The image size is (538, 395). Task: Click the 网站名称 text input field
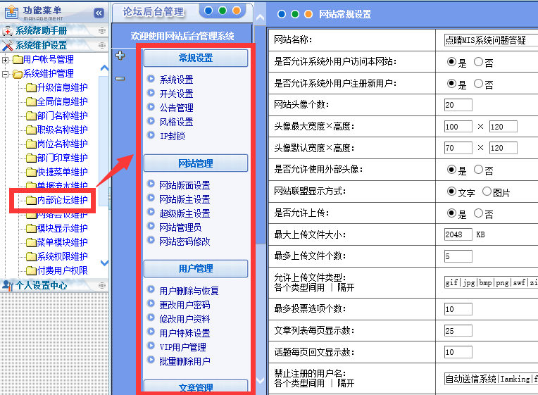491,41
